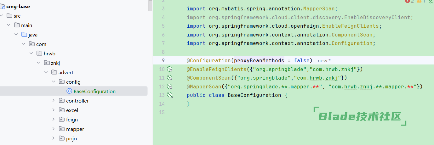
Task: Expand the excel package
Action: coord(54,110)
